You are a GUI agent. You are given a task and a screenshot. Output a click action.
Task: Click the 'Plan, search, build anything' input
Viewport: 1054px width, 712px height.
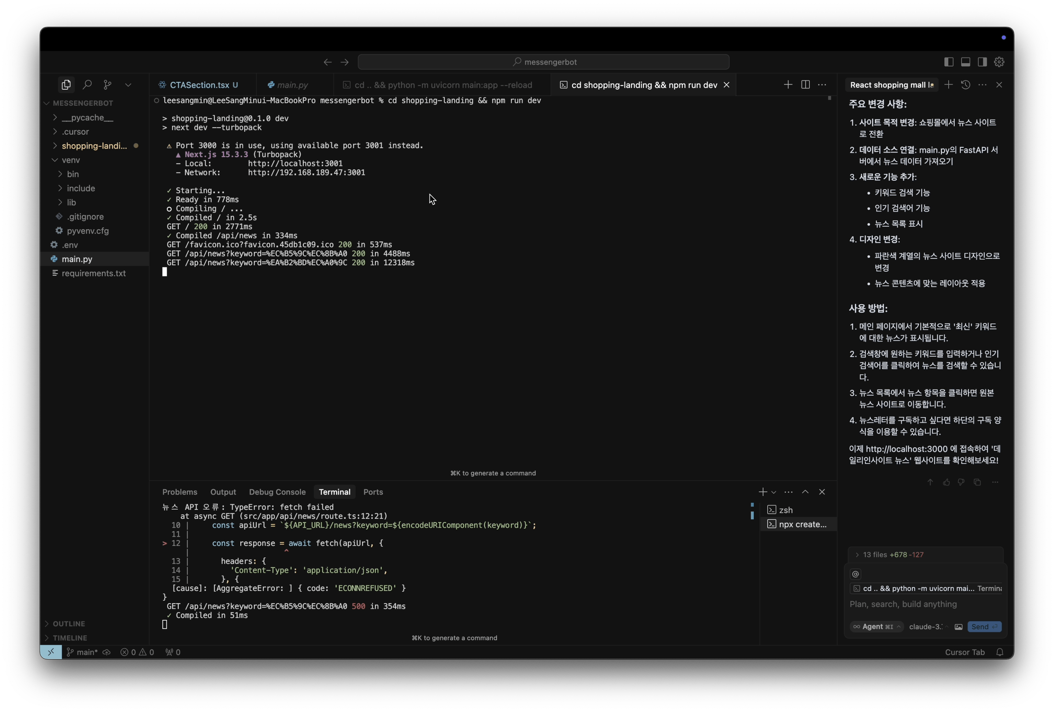[925, 605]
